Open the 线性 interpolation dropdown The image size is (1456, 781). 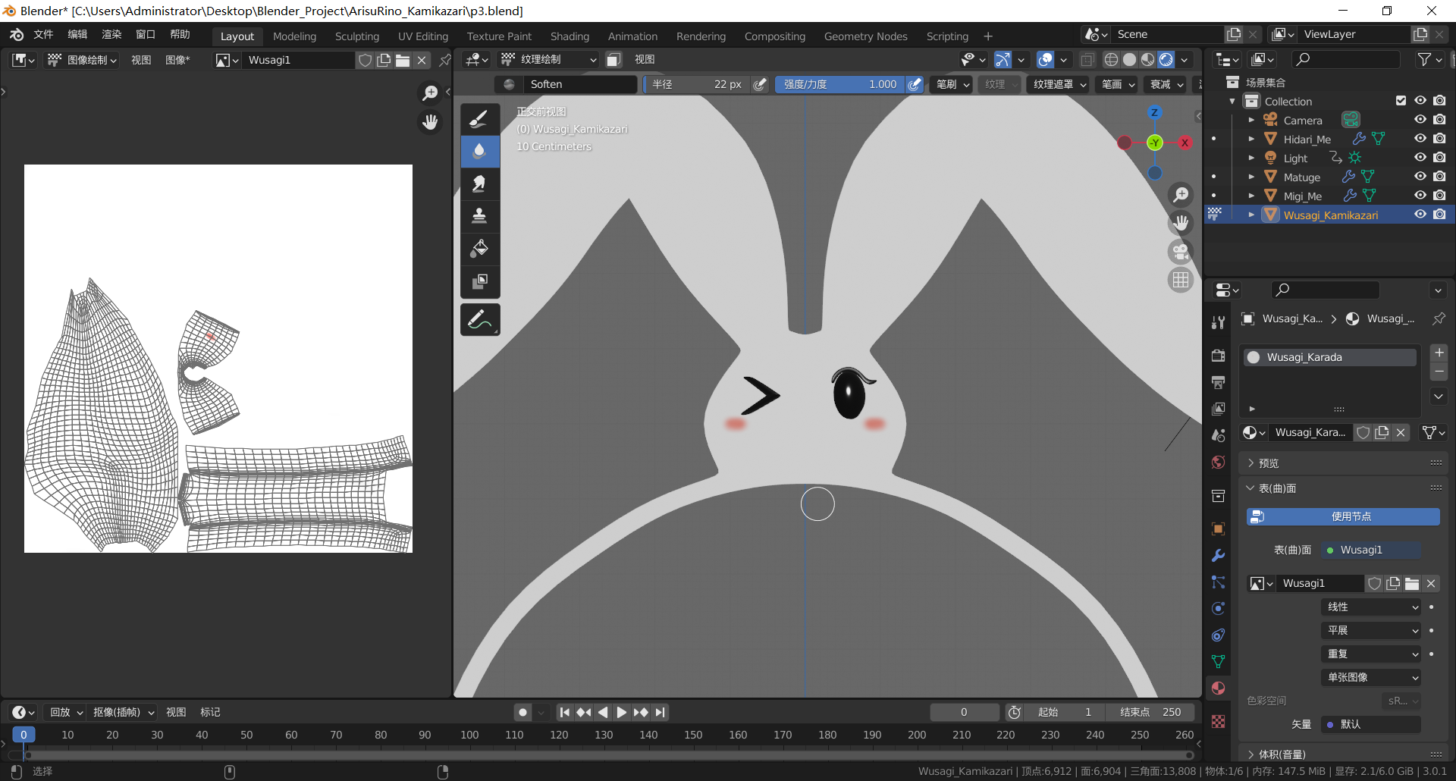[x=1371, y=607]
